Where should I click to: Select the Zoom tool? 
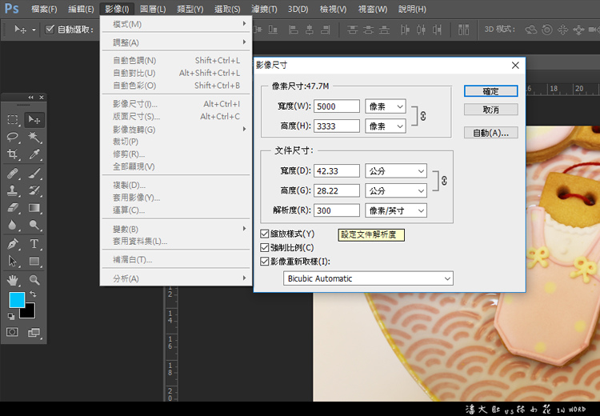tap(34, 280)
